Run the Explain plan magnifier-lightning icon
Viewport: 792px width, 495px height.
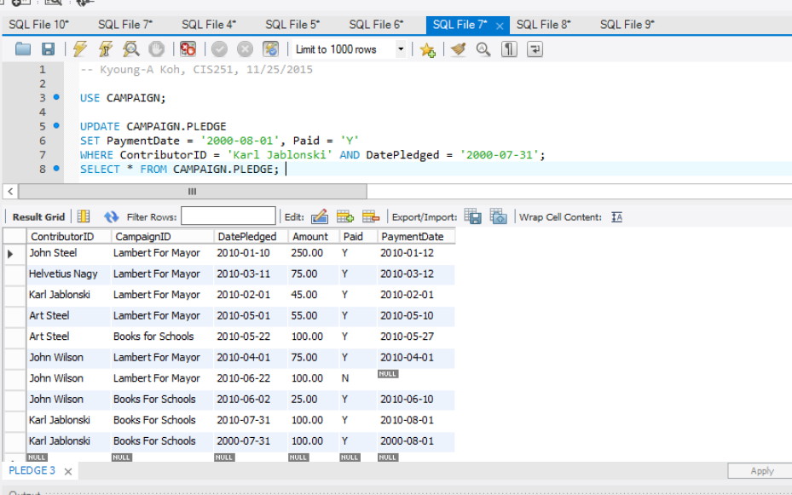(x=130, y=49)
